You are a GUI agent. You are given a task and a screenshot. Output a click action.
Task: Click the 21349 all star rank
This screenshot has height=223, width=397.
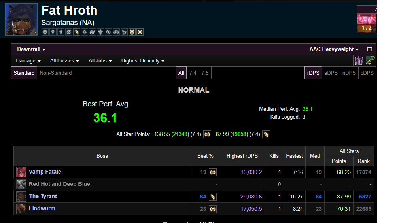(x=180, y=134)
